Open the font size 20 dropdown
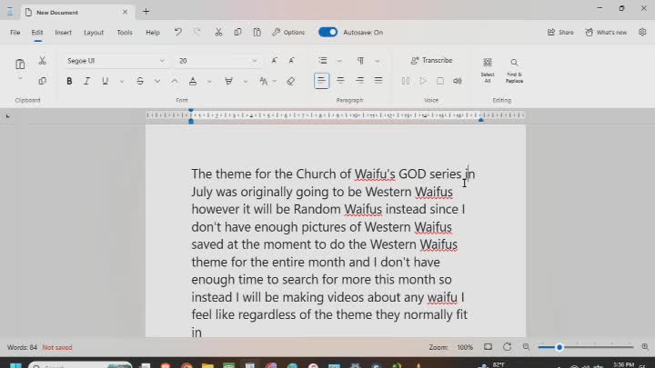 218,61
